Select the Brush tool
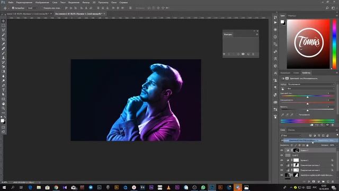The width and height of the screenshot is (339, 191). coord(3,53)
